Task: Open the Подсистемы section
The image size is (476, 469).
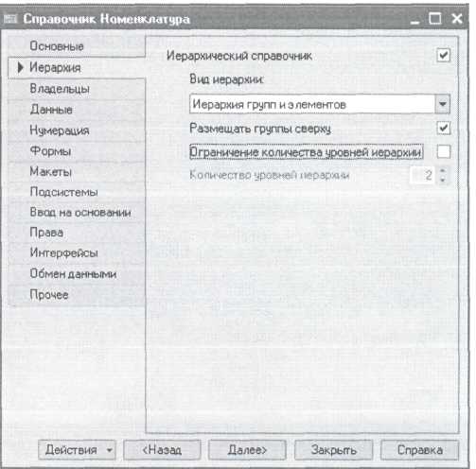Action: click(63, 192)
